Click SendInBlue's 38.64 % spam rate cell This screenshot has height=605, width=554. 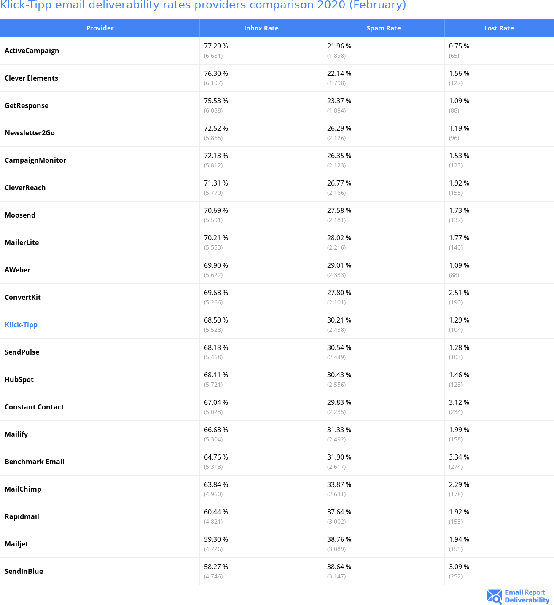[x=339, y=567]
